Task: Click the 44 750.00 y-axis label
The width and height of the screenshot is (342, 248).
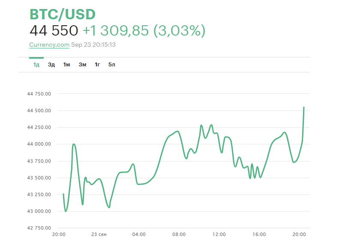Action: tap(39, 94)
